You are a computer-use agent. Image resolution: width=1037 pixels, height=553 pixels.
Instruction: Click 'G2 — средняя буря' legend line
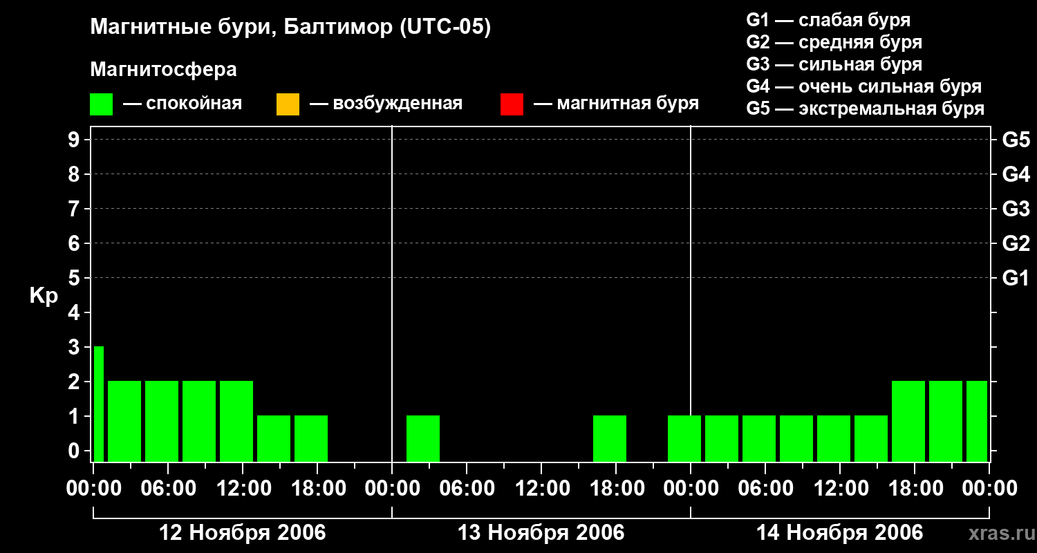tap(834, 42)
